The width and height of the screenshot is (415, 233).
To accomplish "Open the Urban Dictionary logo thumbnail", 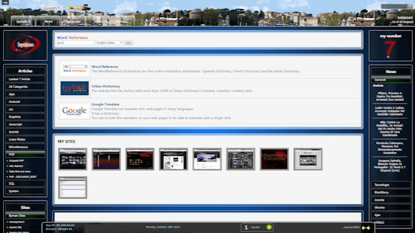I will pyautogui.click(x=75, y=88).
